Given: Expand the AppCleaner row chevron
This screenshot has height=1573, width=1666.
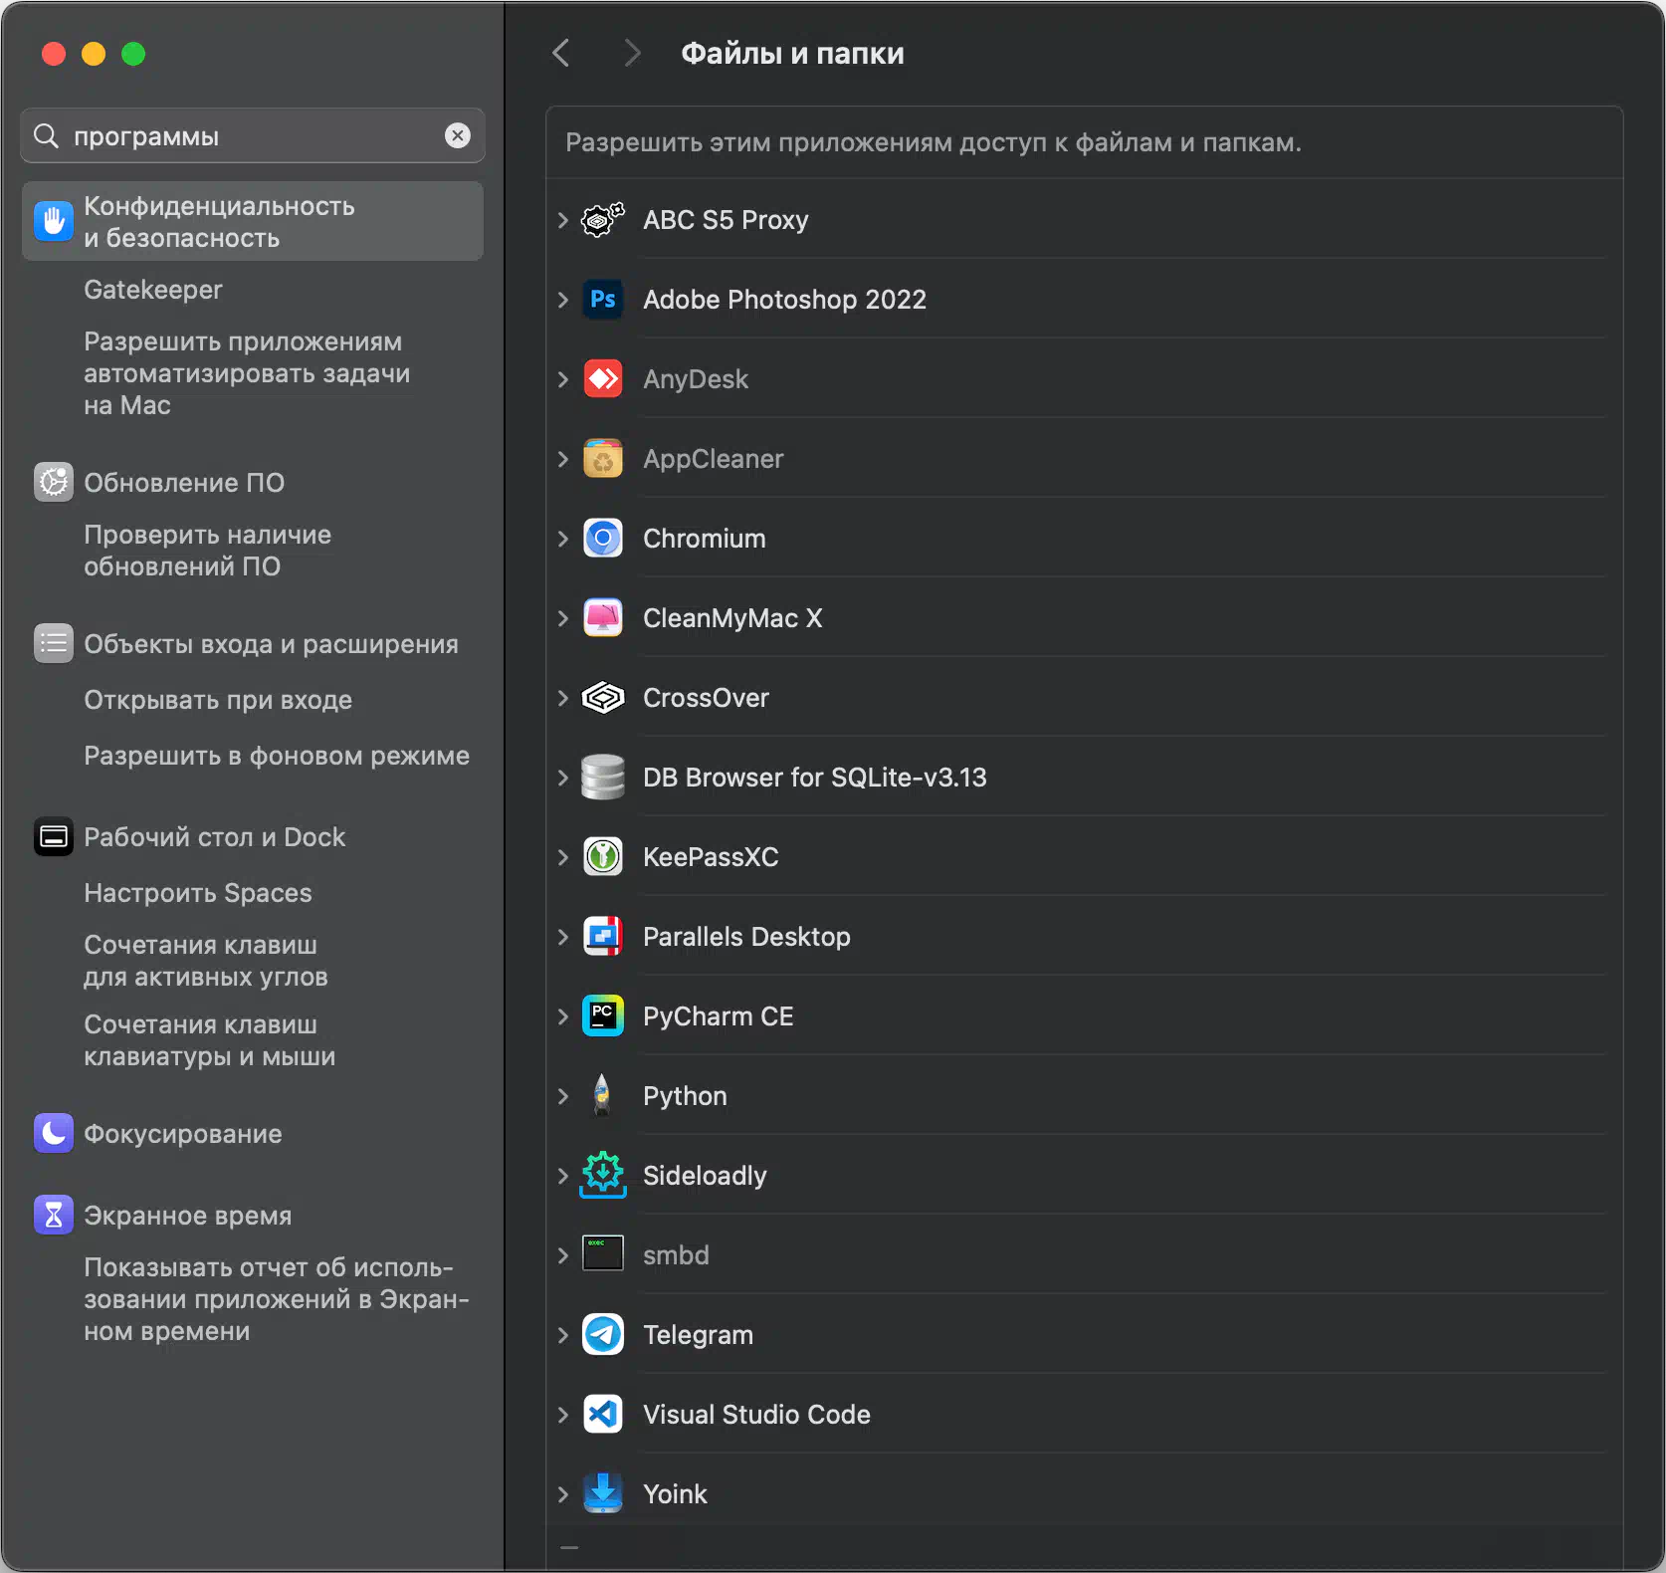Looking at the screenshot, I should click(x=563, y=458).
